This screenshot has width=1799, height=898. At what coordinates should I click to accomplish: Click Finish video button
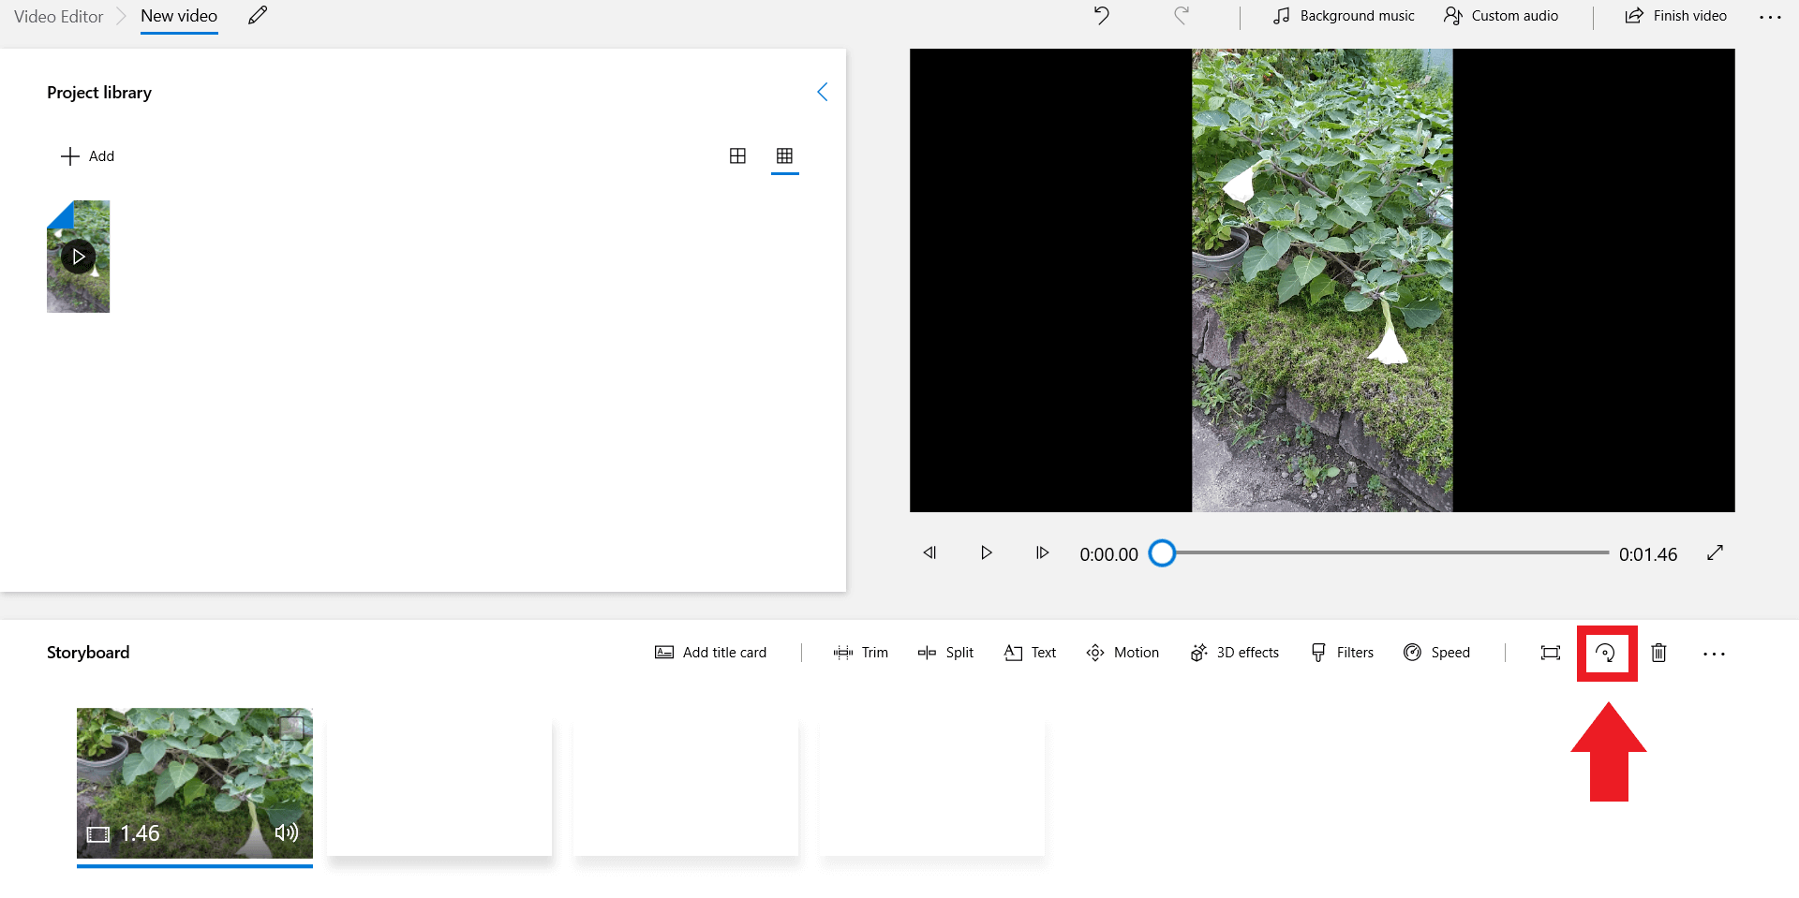[x=1676, y=16]
